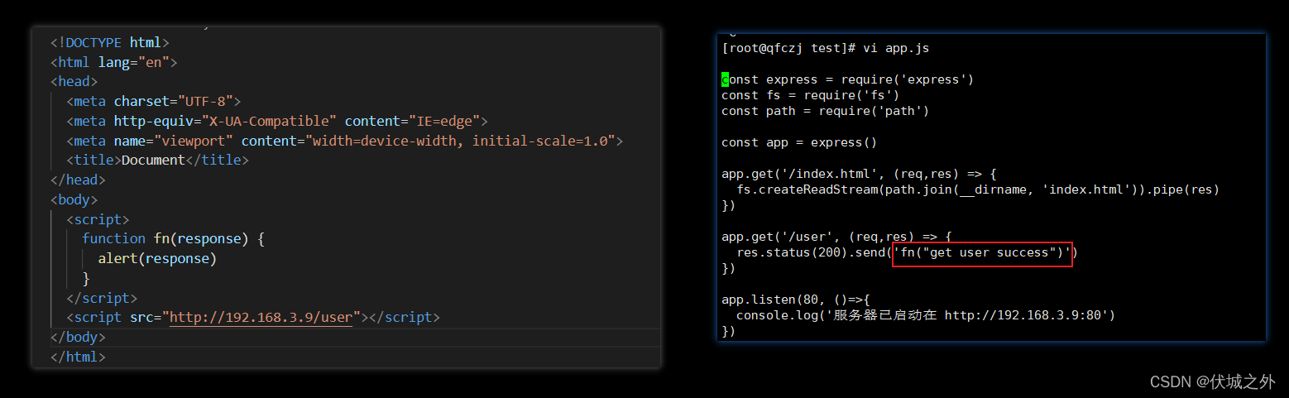Viewport: 1289px width, 398px height.
Task: Click the "app.get('/index.html'" line in terminal
Action: click(x=859, y=174)
